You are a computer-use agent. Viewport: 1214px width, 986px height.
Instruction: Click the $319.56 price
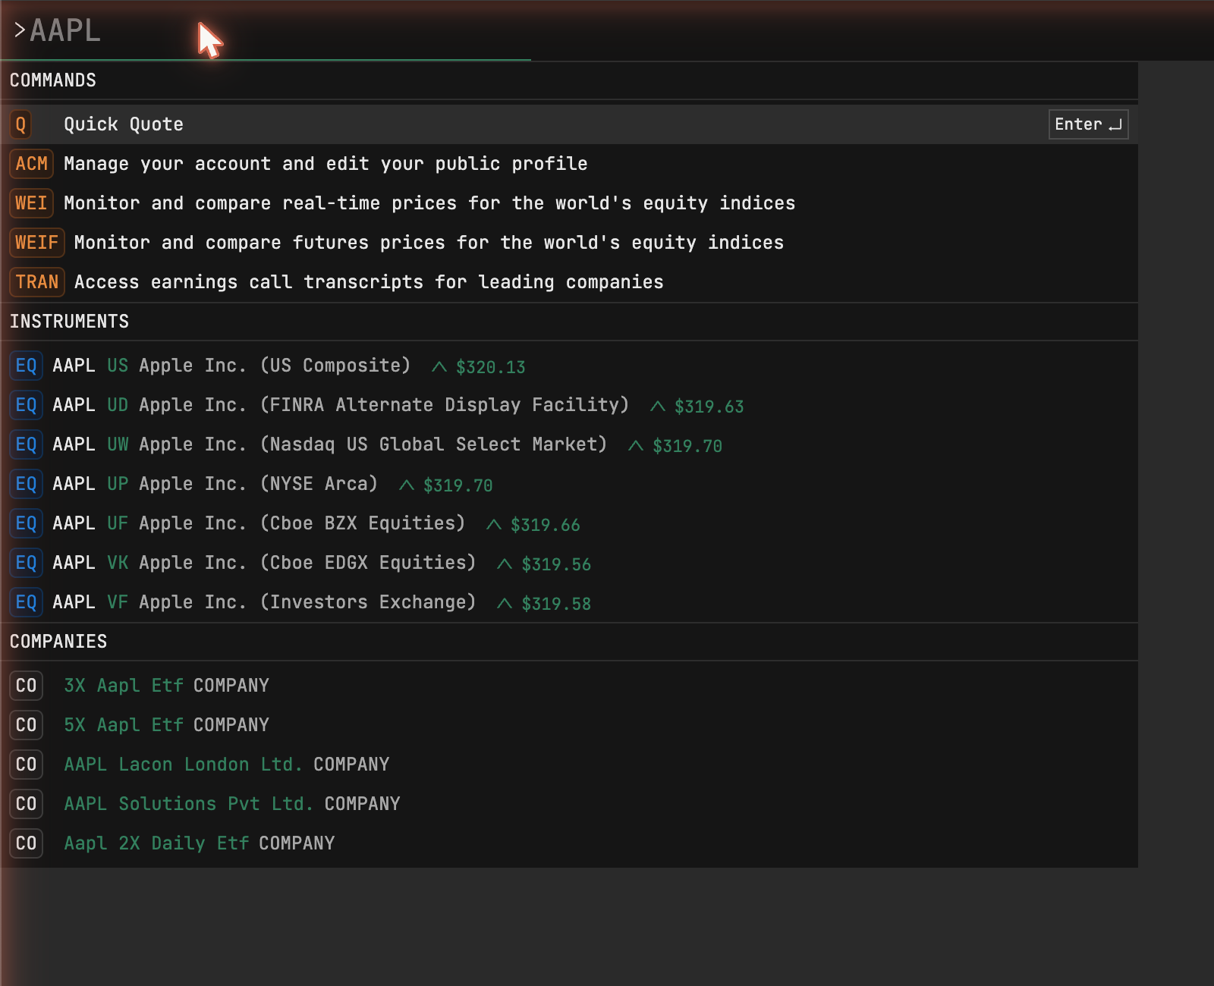coord(556,564)
